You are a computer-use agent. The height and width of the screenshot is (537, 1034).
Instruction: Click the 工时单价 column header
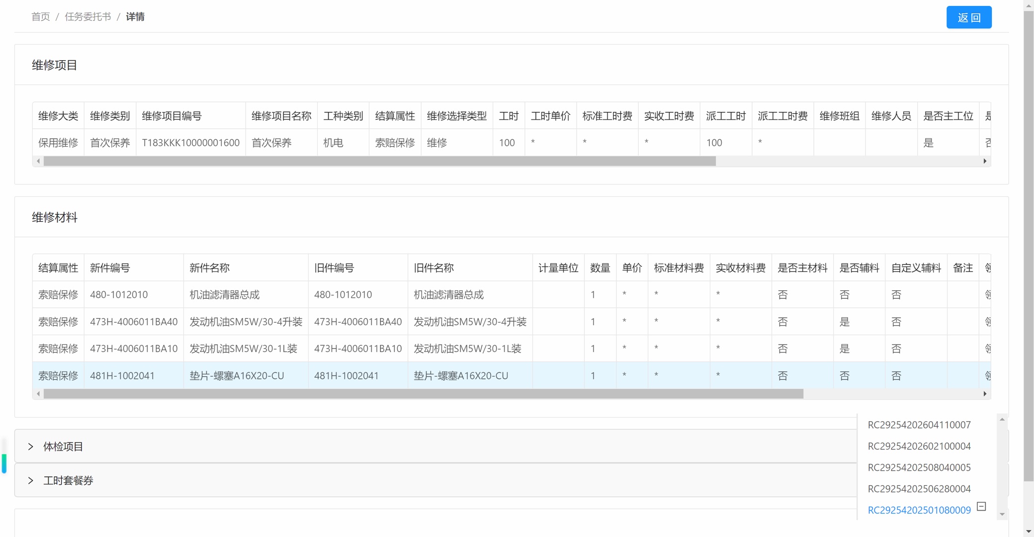tap(550, 116)
